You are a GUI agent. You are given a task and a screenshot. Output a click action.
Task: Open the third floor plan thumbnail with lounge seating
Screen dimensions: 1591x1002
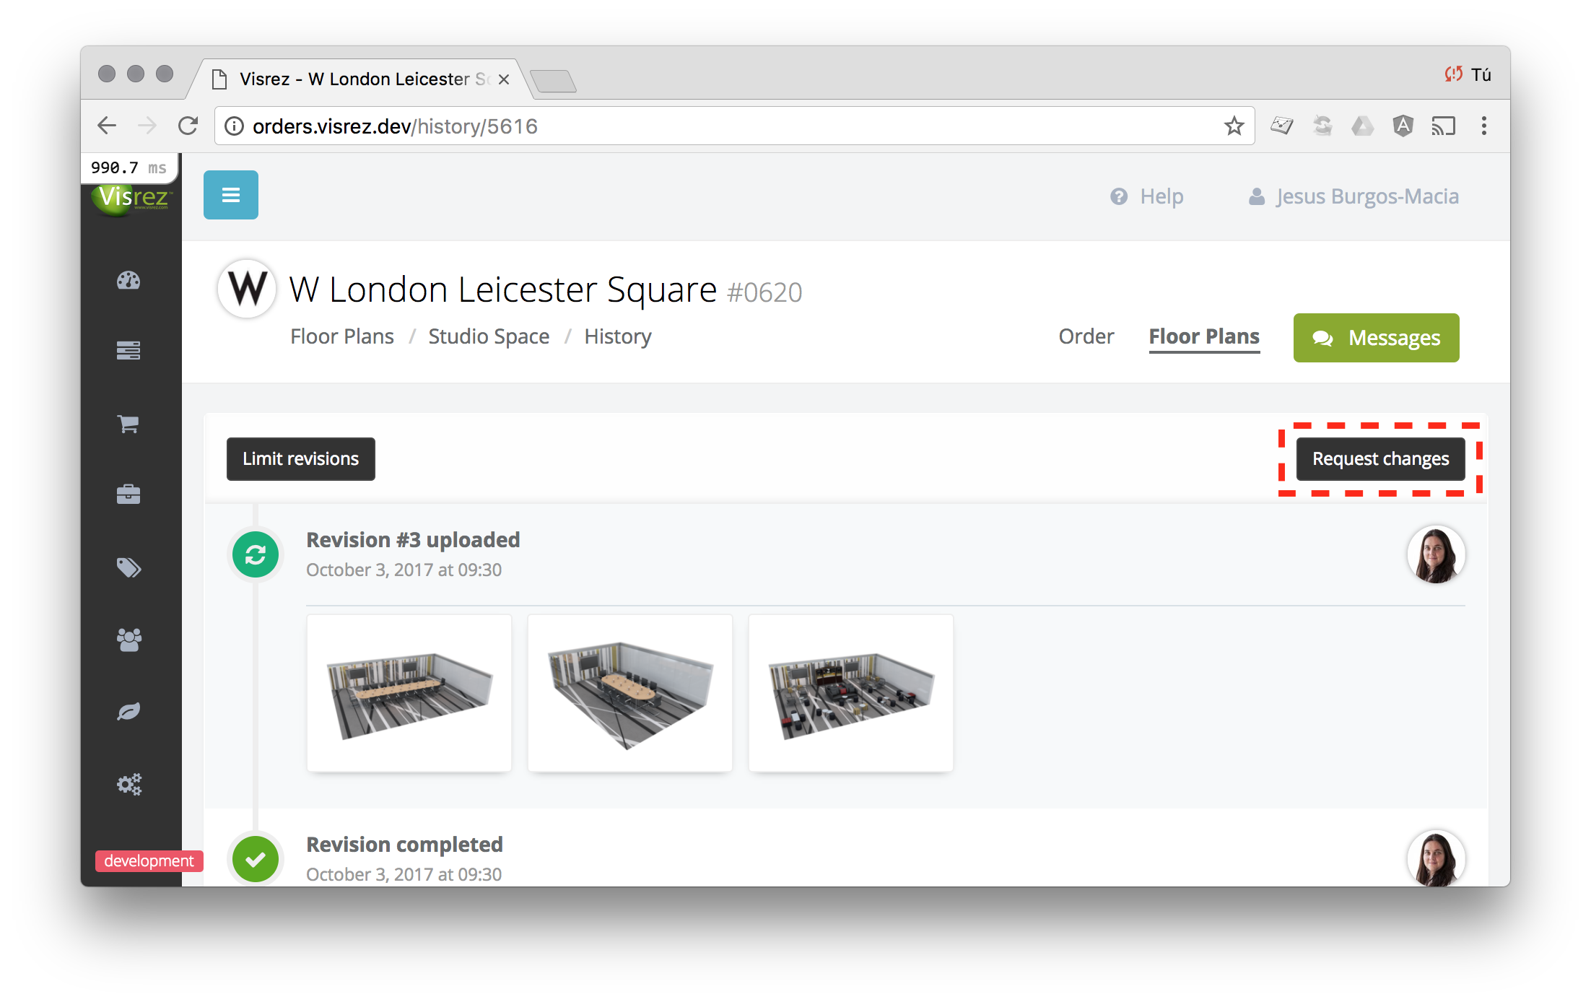pyautogui.click(x=851, y=693)
